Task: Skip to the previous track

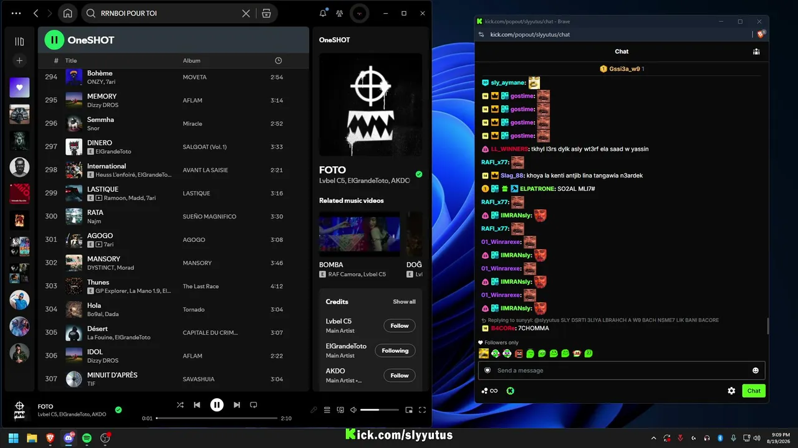Action: (197, 405)
